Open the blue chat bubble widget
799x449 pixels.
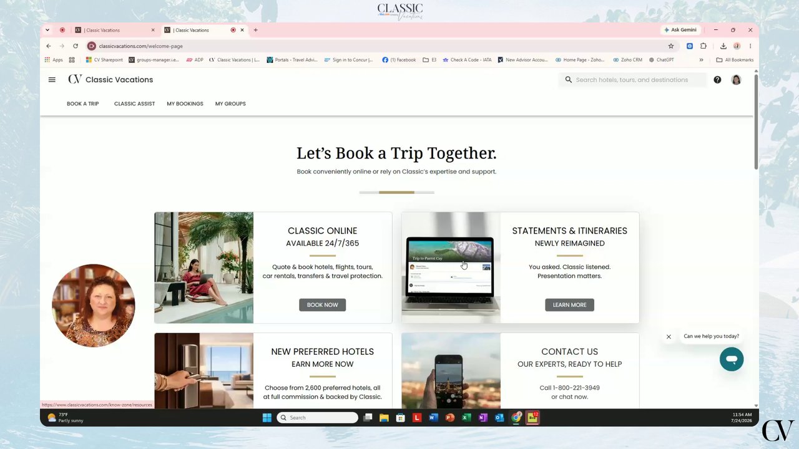click(x=732, y=359)
